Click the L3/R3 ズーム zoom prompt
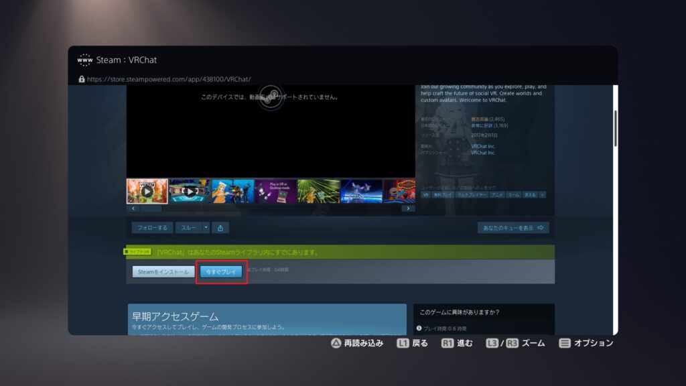Image resolution: width=686 pixels, height=386 pixels. point(515,343)
